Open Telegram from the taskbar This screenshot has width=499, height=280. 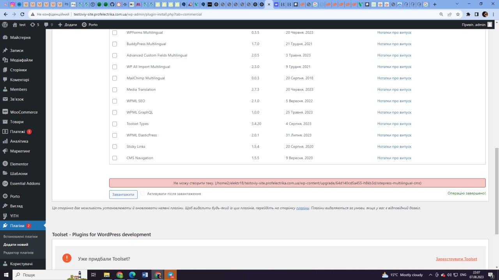point(170,275)
